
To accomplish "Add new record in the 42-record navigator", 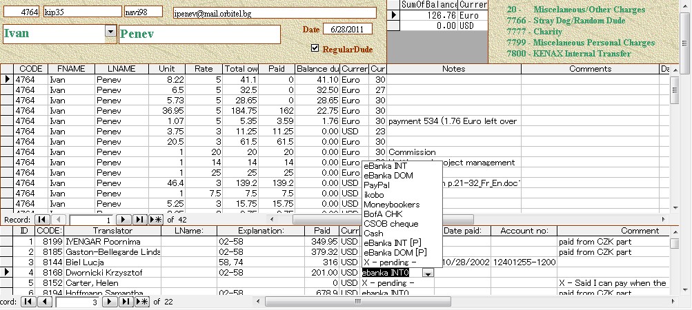I will point(156,220).
